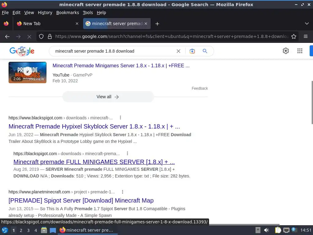Open Firefox View pinned icon

pos(6,24)
